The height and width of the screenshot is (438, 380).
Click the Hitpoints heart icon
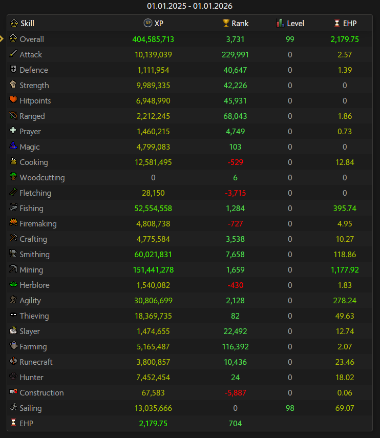13,99
